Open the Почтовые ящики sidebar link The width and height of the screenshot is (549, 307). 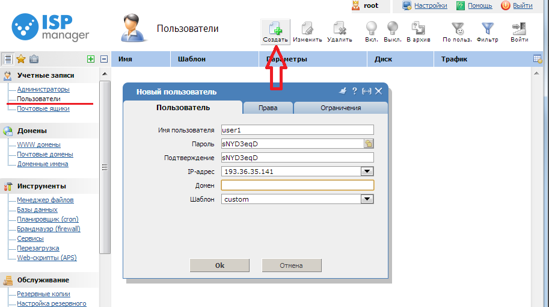(x=43, y=108)
